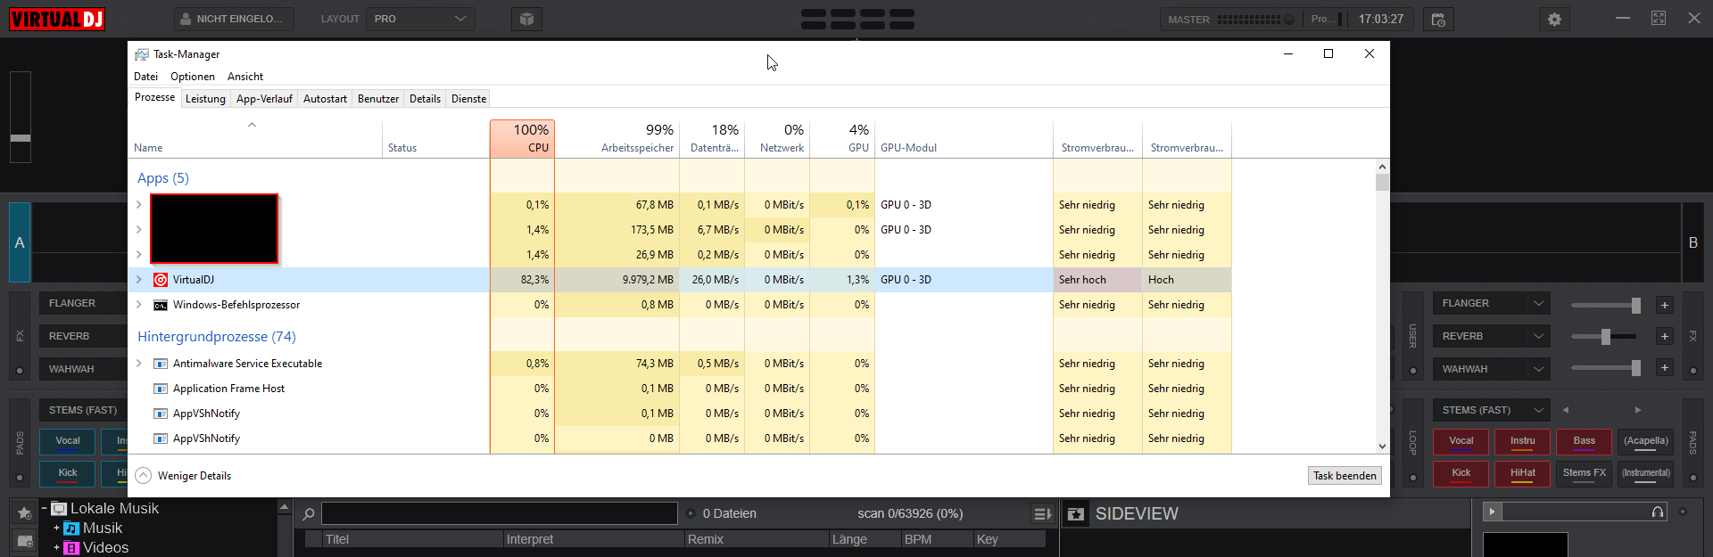The height and width of the screenshot is (557, 1713).
Task: Click the VirtualDJ app icon in the process list
Action: click(x=161, y=280)
